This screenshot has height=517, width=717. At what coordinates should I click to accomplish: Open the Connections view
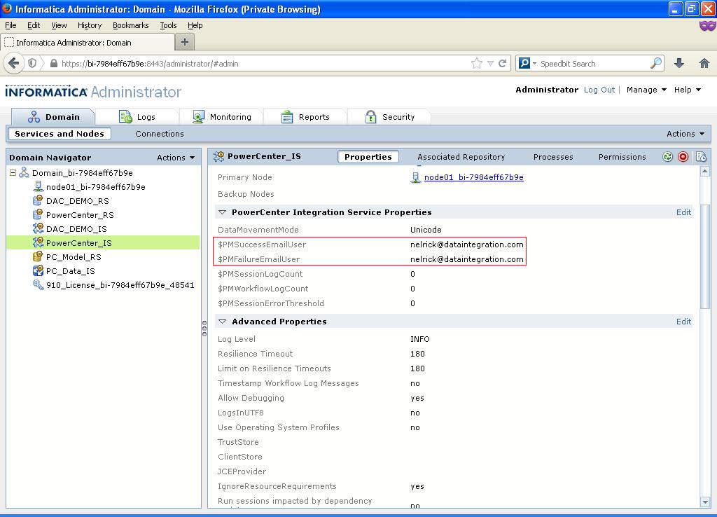(160, 134)
